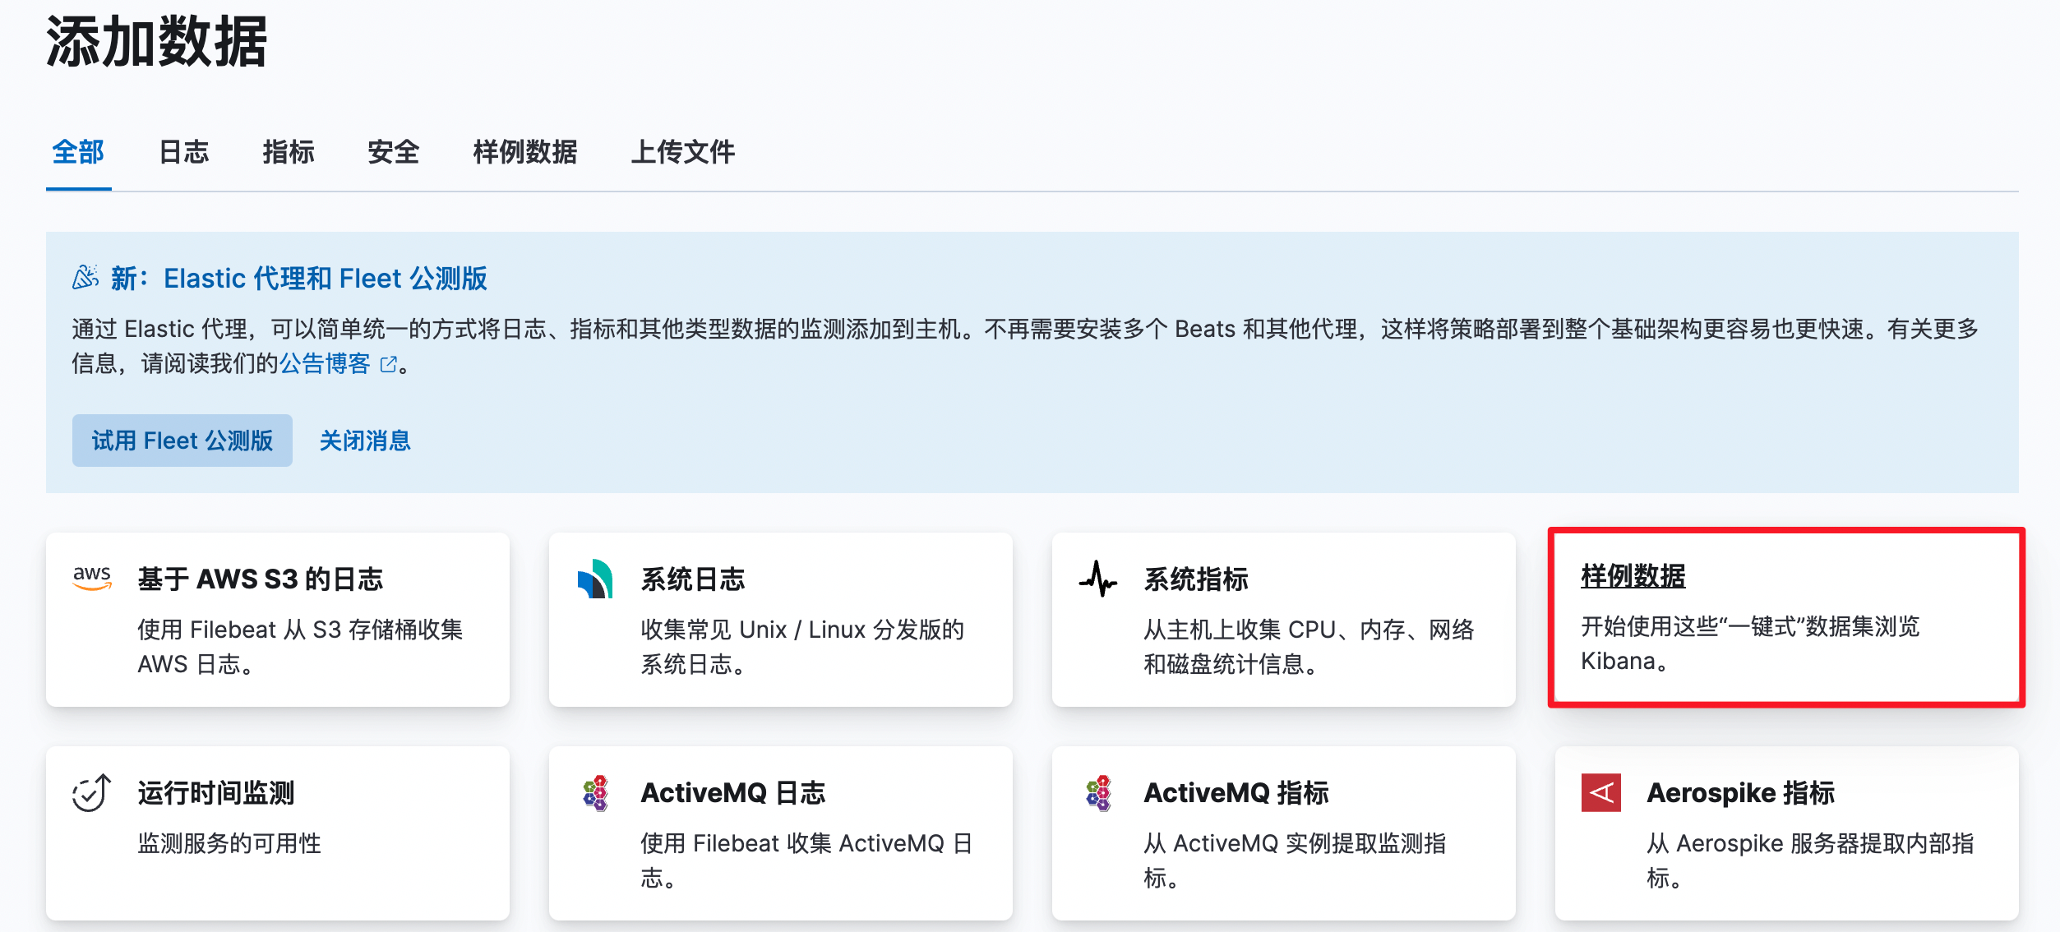The width and height of the screenshot is (2060, 932).
Task: Click the ActiveMQ 指标 logo icon
Action: [1098, 792]
